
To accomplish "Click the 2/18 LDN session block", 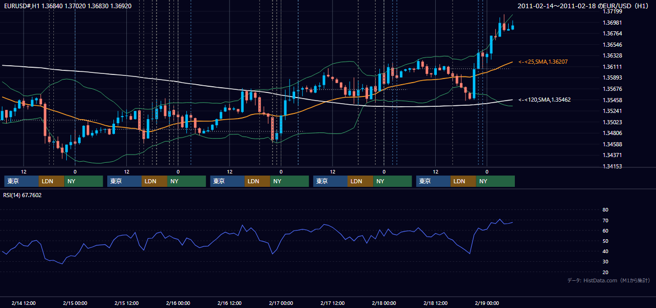I will pos(464,181).
